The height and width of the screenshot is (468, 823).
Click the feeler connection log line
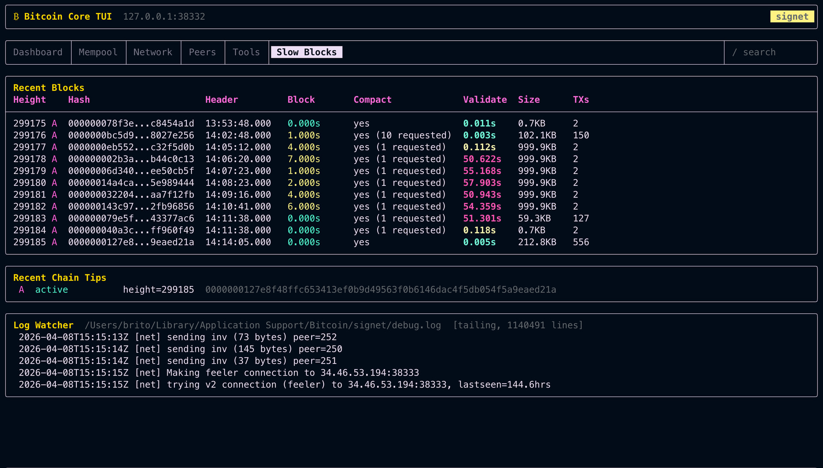click(x=219, y=373)
